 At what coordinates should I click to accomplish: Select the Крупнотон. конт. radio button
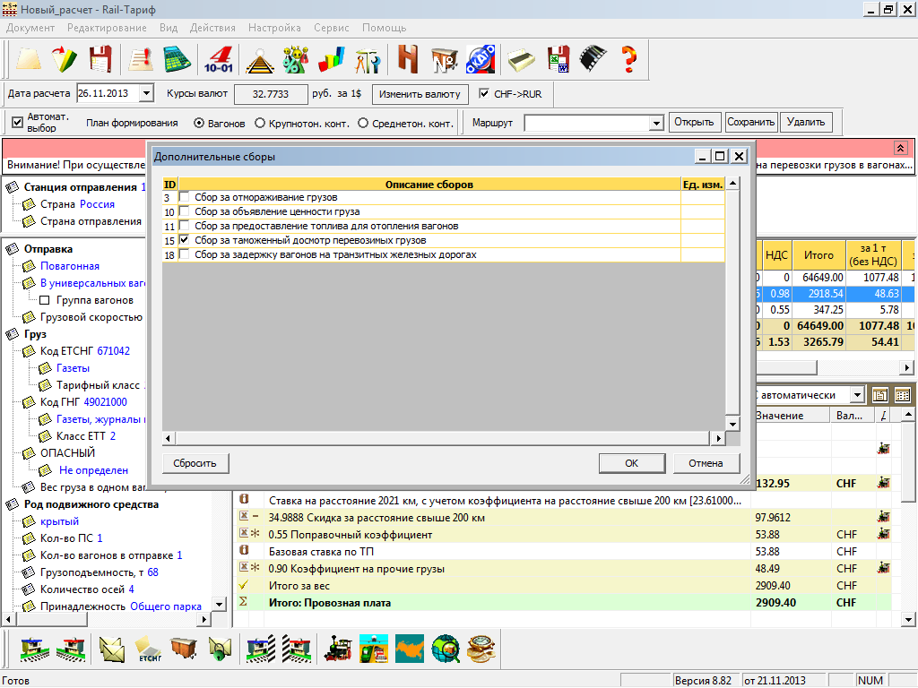tap(260, 123)
